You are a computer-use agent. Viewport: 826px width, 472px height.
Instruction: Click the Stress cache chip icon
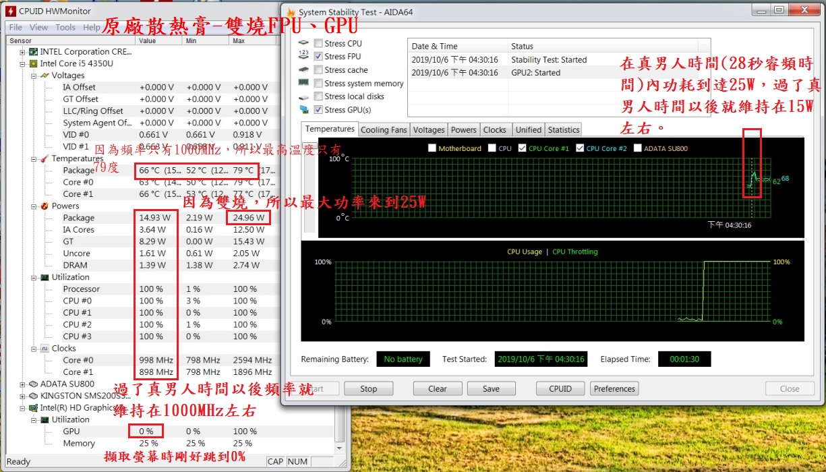[303, 70]
